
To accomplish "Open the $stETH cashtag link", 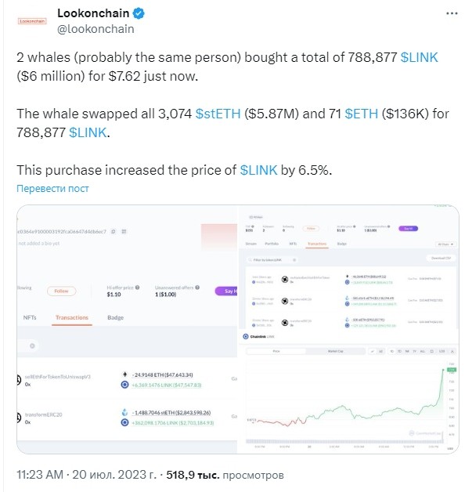I will tap(218, 114).
